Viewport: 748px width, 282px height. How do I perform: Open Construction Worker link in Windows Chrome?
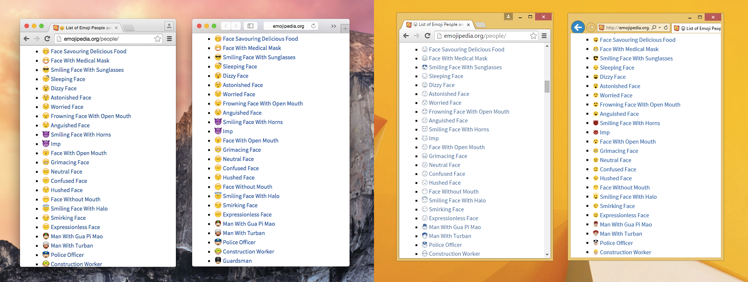coord(454,254)
